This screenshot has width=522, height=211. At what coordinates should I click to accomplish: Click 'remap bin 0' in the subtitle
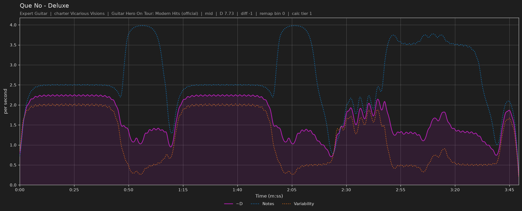coord(272,14)
